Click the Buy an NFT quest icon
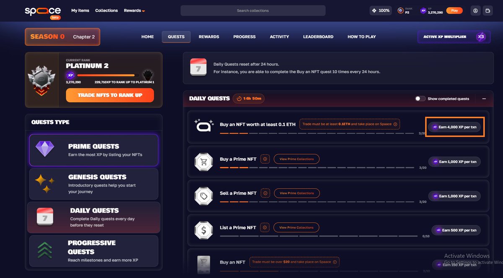The height and width of the screenshot is (278, 503). (203, 265)
